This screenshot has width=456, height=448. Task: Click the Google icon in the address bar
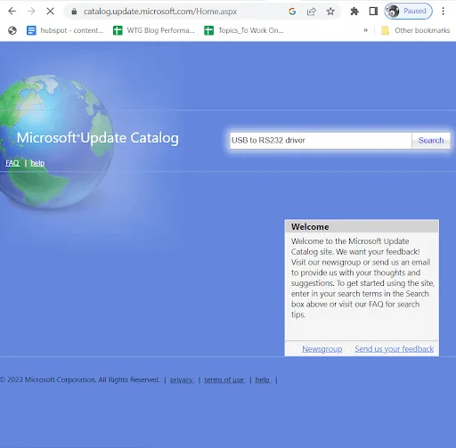(x=292, y=12)
